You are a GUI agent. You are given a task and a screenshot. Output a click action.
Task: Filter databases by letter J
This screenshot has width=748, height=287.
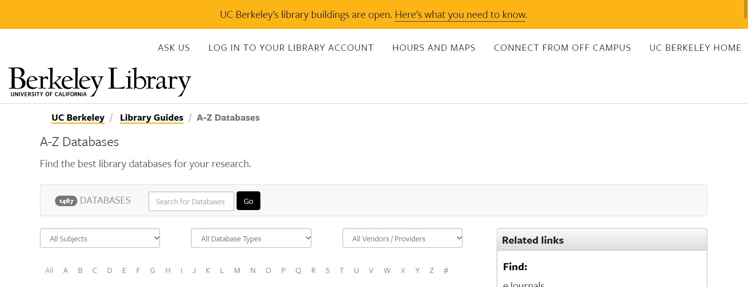coord(194,270)
